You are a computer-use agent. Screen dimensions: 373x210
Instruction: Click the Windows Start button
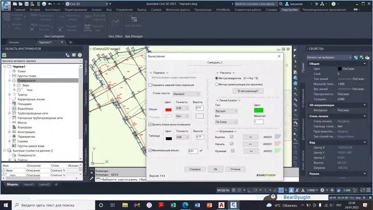6,205
